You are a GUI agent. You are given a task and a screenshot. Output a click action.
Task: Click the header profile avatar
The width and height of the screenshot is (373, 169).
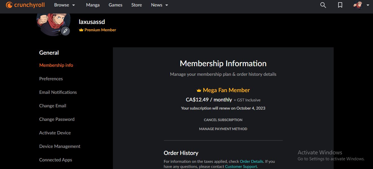tap(358, 5)
